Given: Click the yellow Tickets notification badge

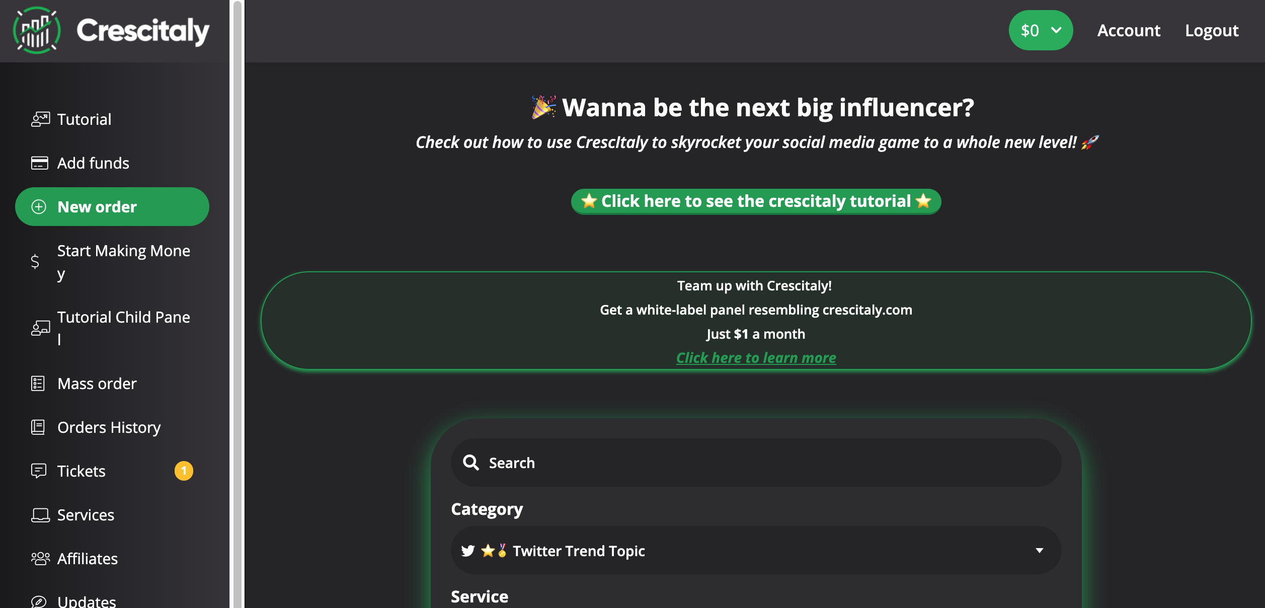Looking at the screenshot, I should (184, 471).
